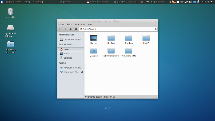Open the Aller menu
Image resolution: width=215 pixels, height=121 pixels.
pyautogui.click(x=83, y=24)
